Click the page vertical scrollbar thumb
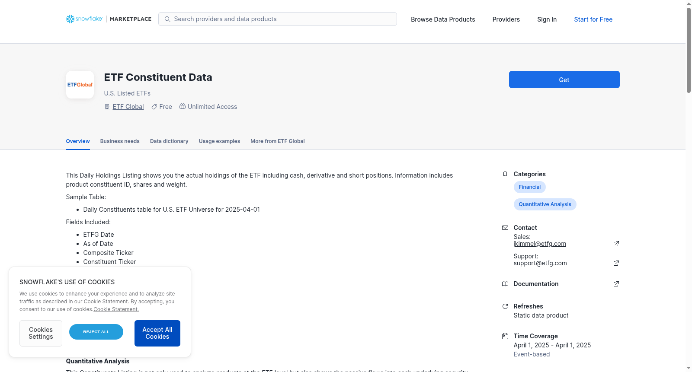The image size is (692, 372). [x=689, y=50]
